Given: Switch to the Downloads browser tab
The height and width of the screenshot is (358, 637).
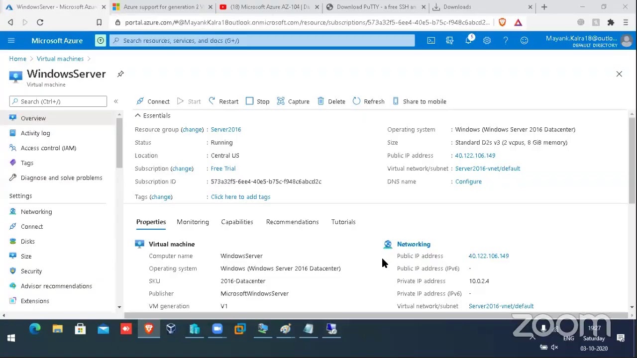Looking at the screenshot, I should (482, 7).
